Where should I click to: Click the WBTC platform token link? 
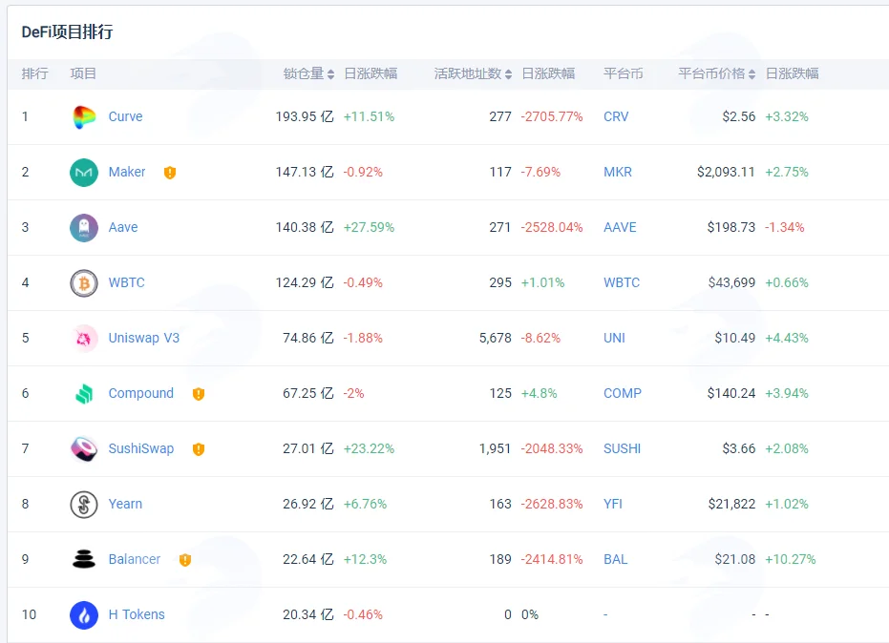[x=622, y=282]
